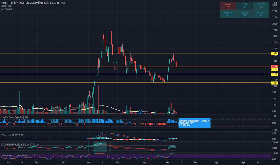
Task: Select the 15.26 yellow price label
Action: 275,53
